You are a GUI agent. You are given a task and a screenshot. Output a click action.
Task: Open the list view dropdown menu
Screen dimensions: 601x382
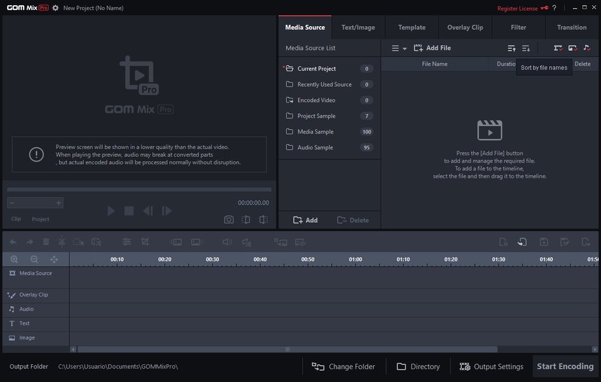(x=399, y=48)
